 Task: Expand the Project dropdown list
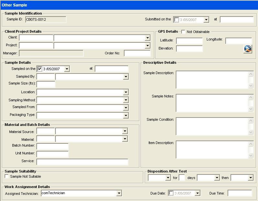147,46
